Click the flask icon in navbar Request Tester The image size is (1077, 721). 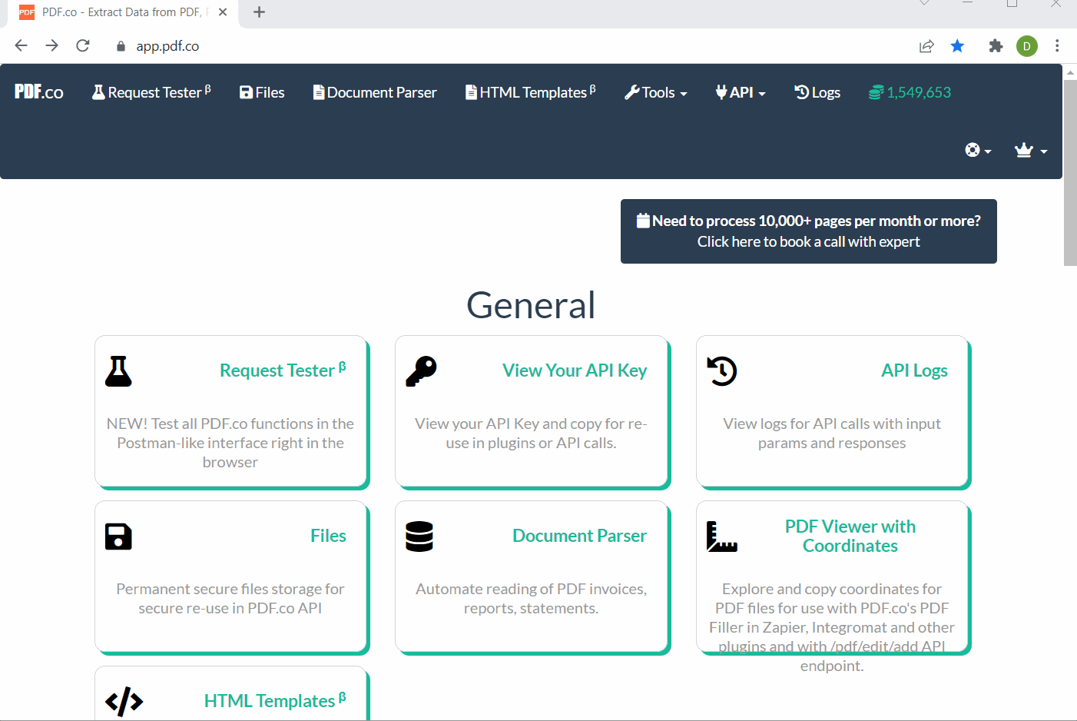point(98,92)
